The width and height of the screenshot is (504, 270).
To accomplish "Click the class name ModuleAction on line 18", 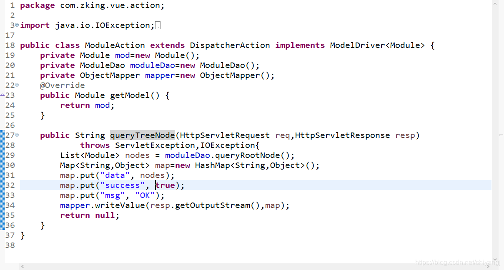I will pos(115,45).
